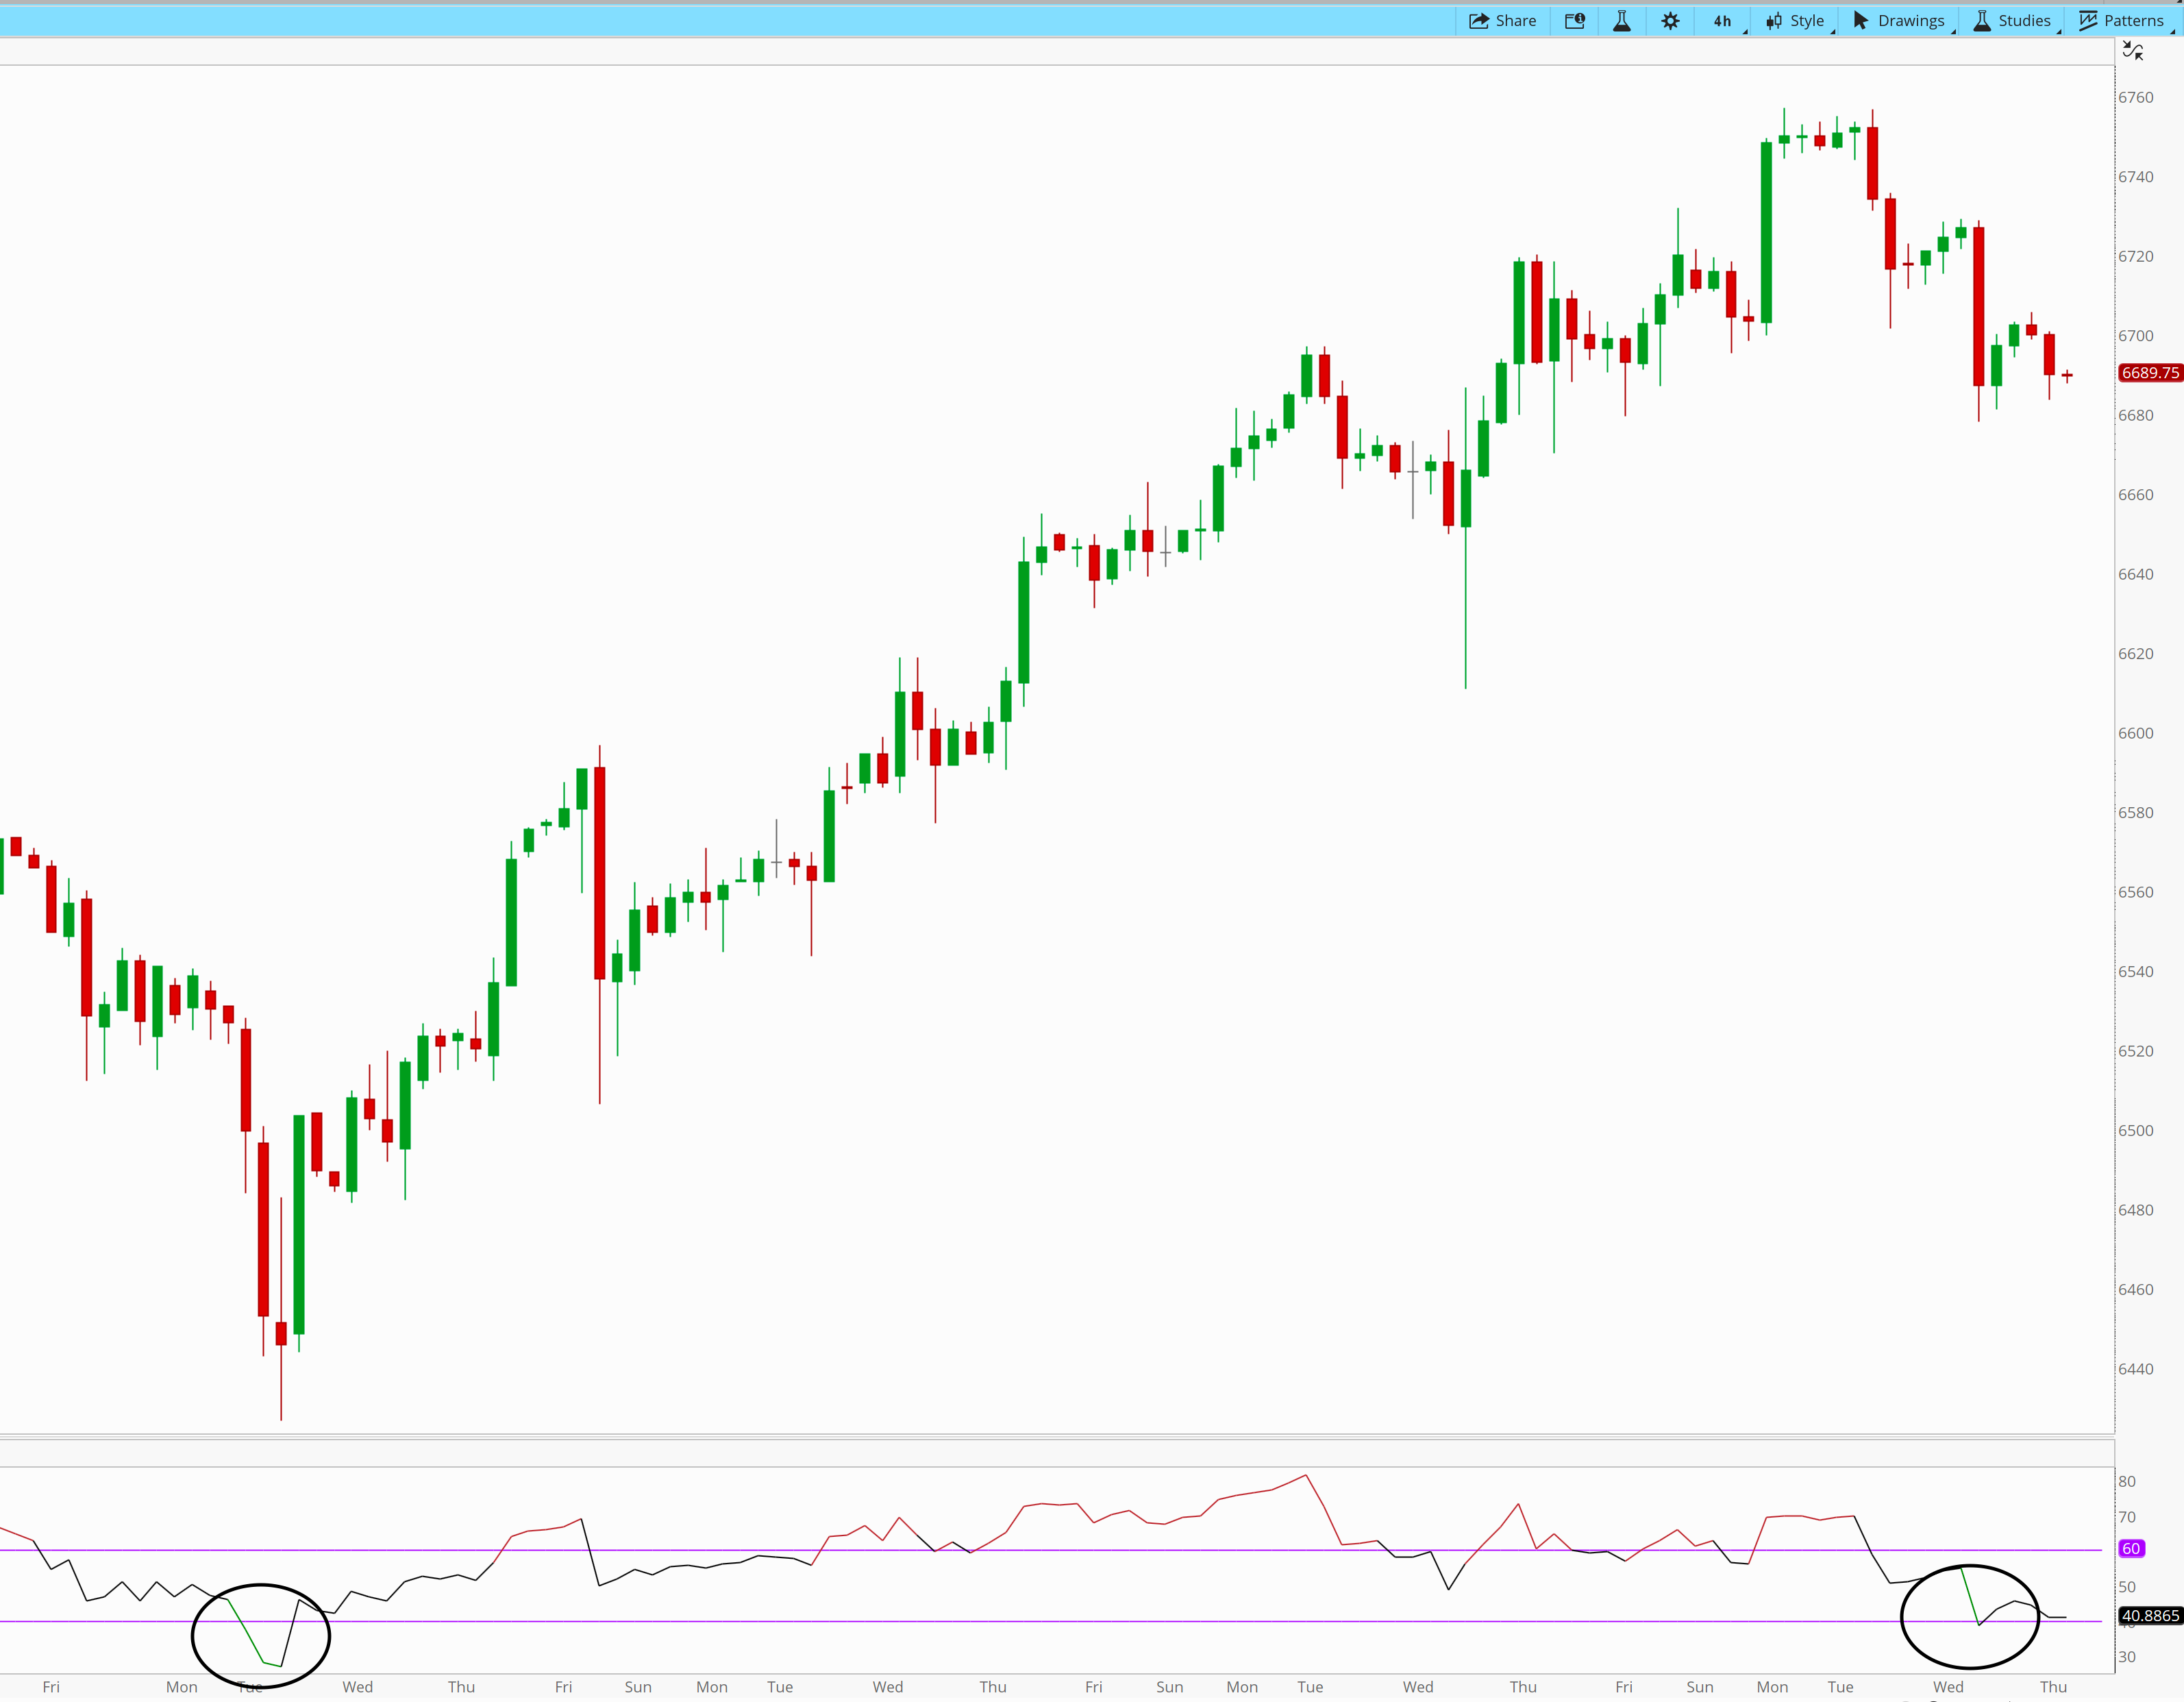The image size is (2184, 1702).
Task: Click the standalone flask Edit Studies icon
Action: [1621, 20]
